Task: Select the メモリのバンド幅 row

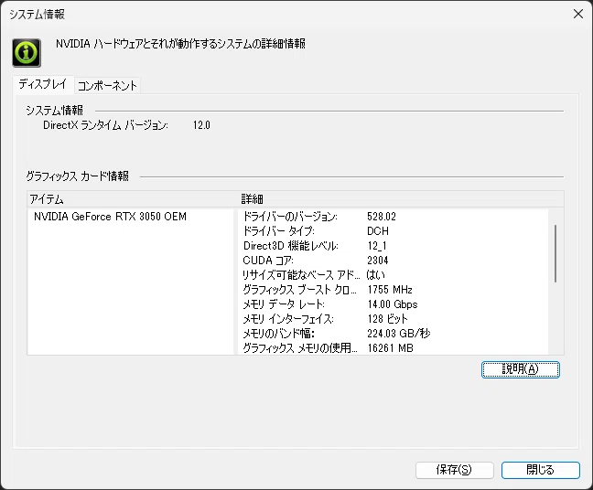Action: click(394, 334)
